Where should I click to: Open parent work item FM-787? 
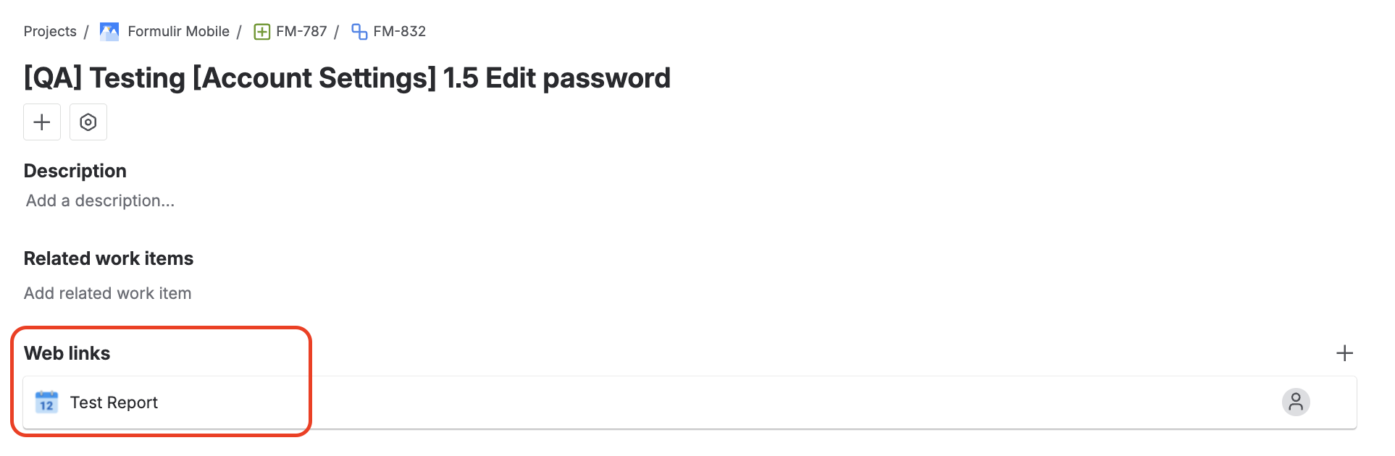pyautogui.click(x=301, y=31)
